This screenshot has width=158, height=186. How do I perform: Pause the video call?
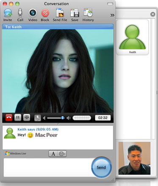(x=18, y=117)
